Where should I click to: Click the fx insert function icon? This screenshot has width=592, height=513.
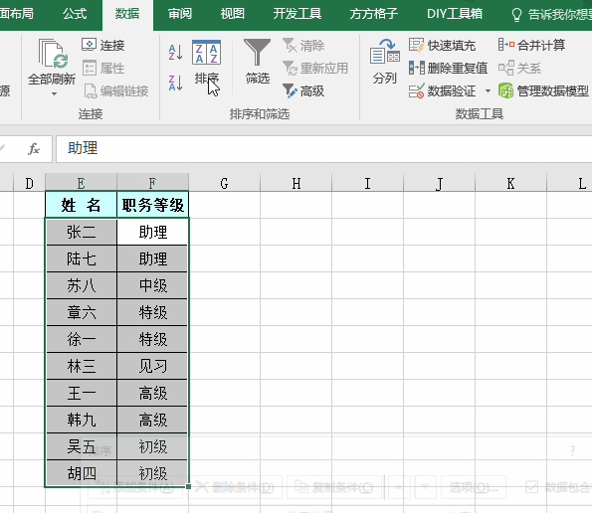(x=34, y=148)
